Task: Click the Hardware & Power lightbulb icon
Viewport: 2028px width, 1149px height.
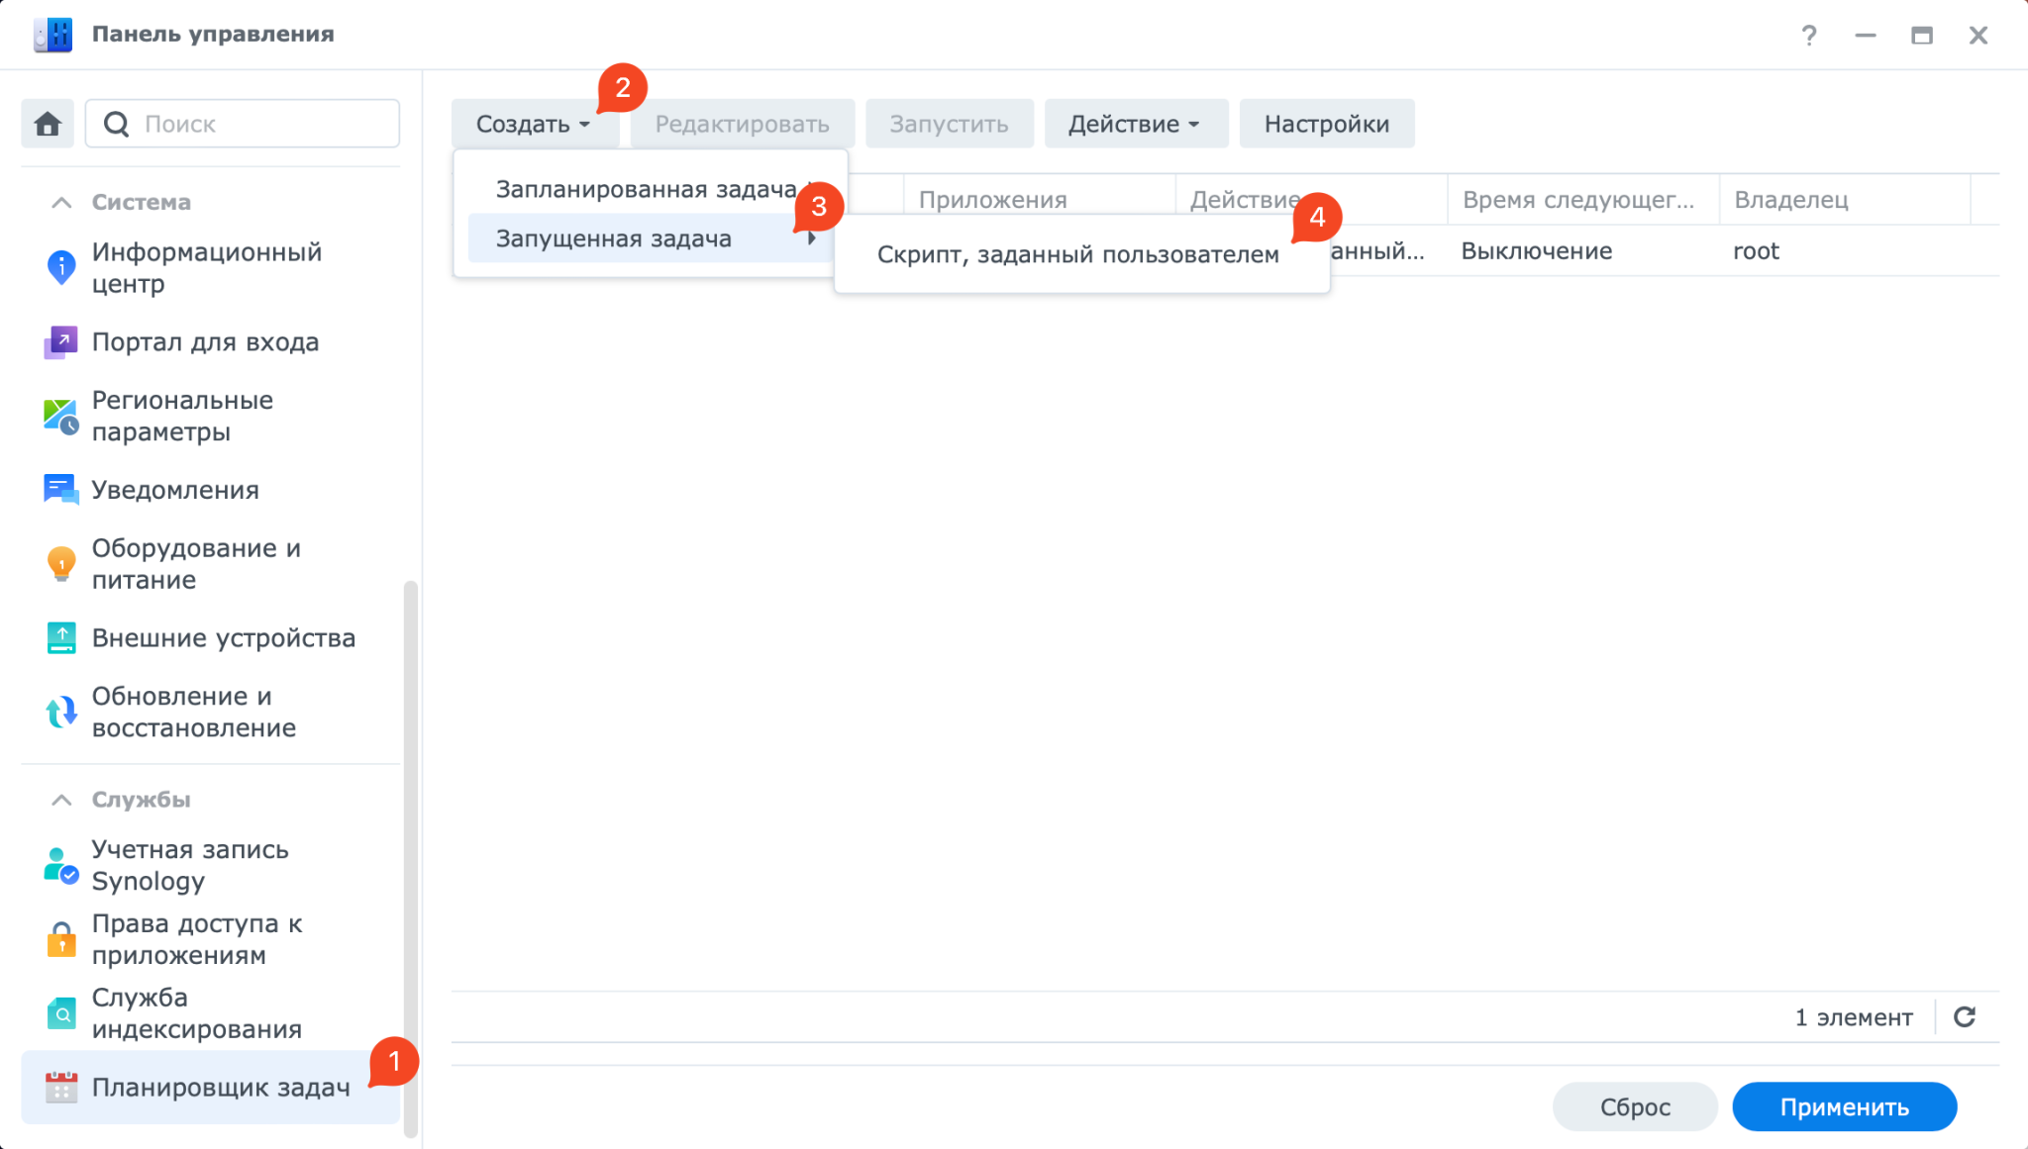Action: point(61,564)
